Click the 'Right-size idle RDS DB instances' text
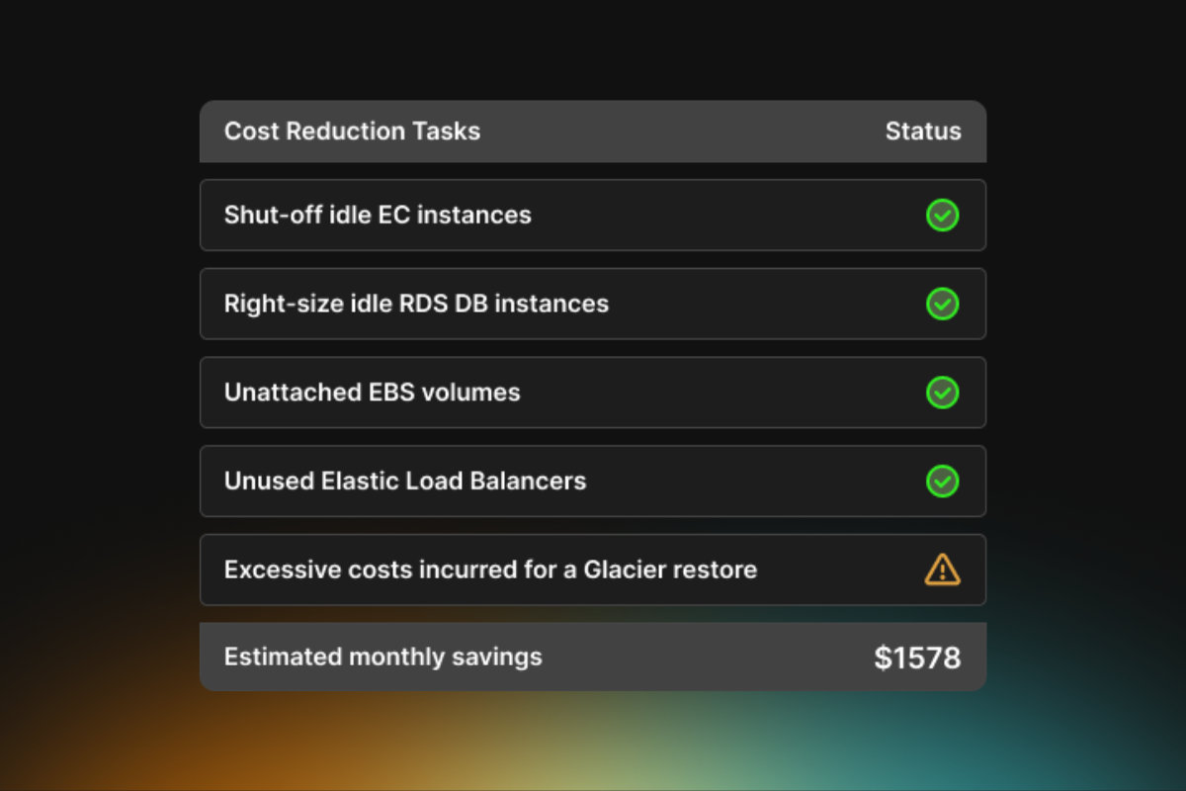This screenshot has width=1186, height=791. pyautogui.click(x=416, y=304)
